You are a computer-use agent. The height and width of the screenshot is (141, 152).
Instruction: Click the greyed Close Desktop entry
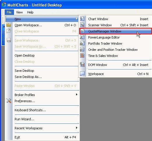(42, 62)
